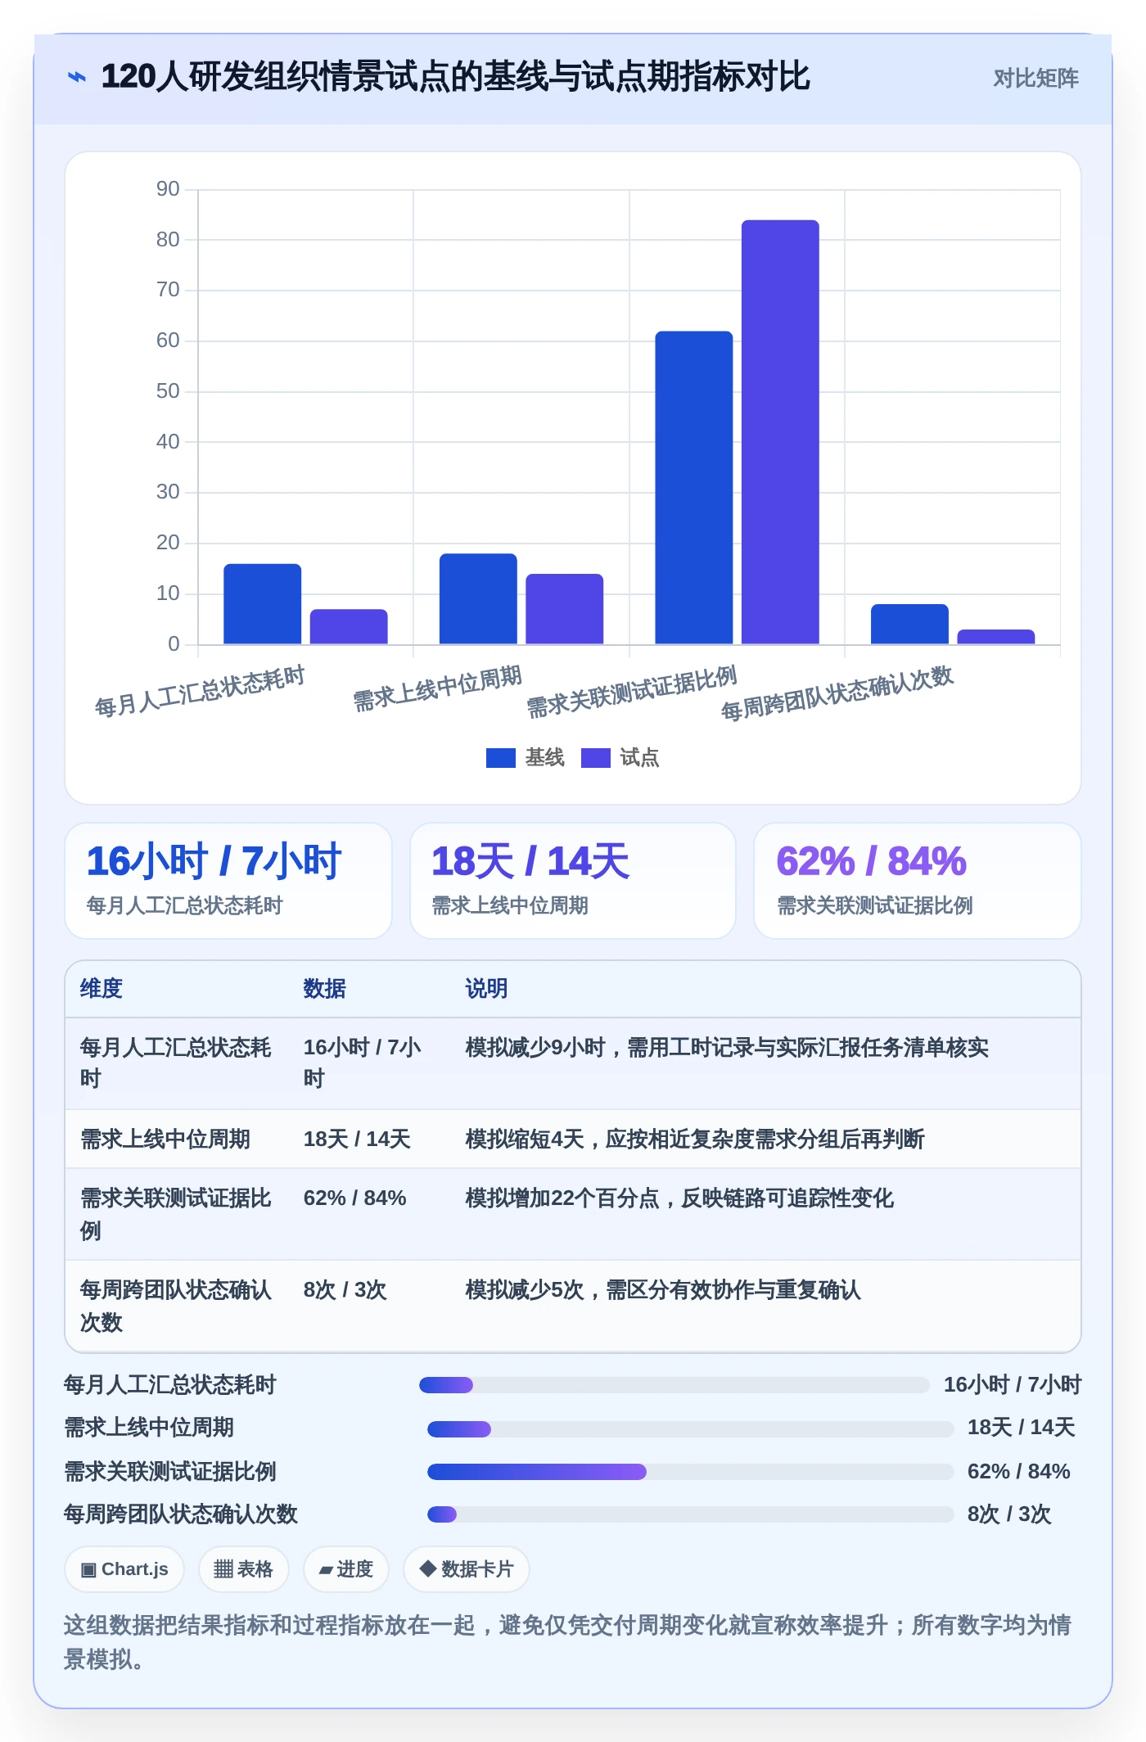Viewport: 1146px width, 1742px height.
Task: Select the 数据卡片 tag
Action: pos(467,1569)
